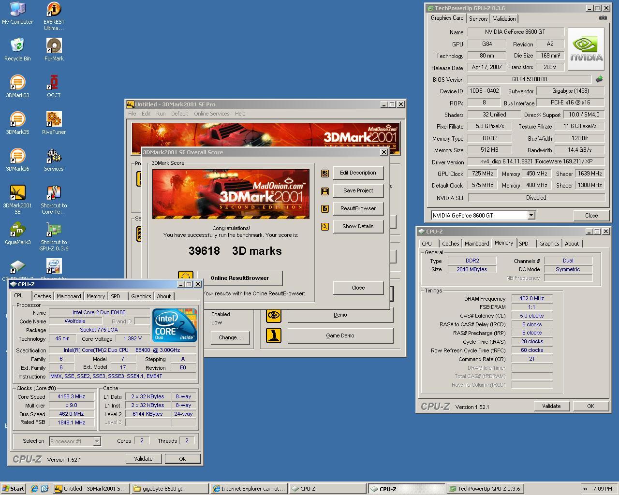The image size is (619, 495).
Task: Switch to gigabyte 8600 gt taskbar item
Action: point(171,489)
